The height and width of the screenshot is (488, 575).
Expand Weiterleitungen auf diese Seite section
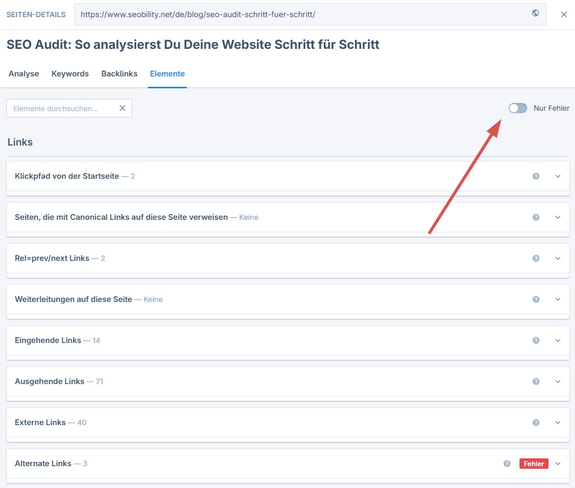click(x=558, y=300)
